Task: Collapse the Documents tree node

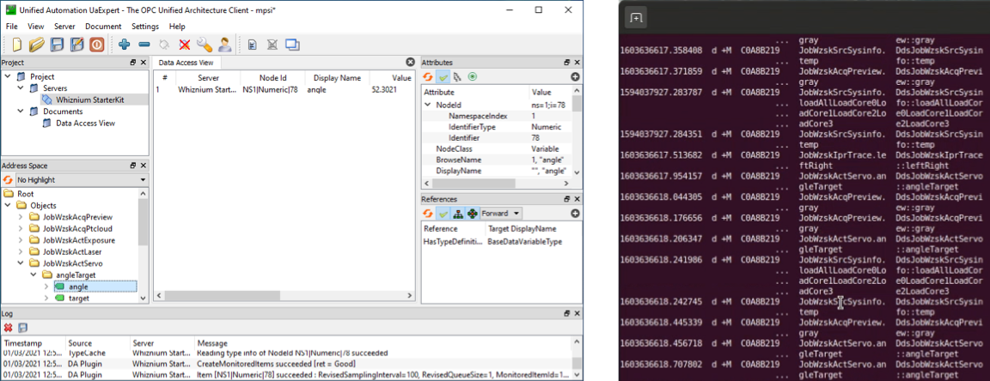Action: point(20,112)
